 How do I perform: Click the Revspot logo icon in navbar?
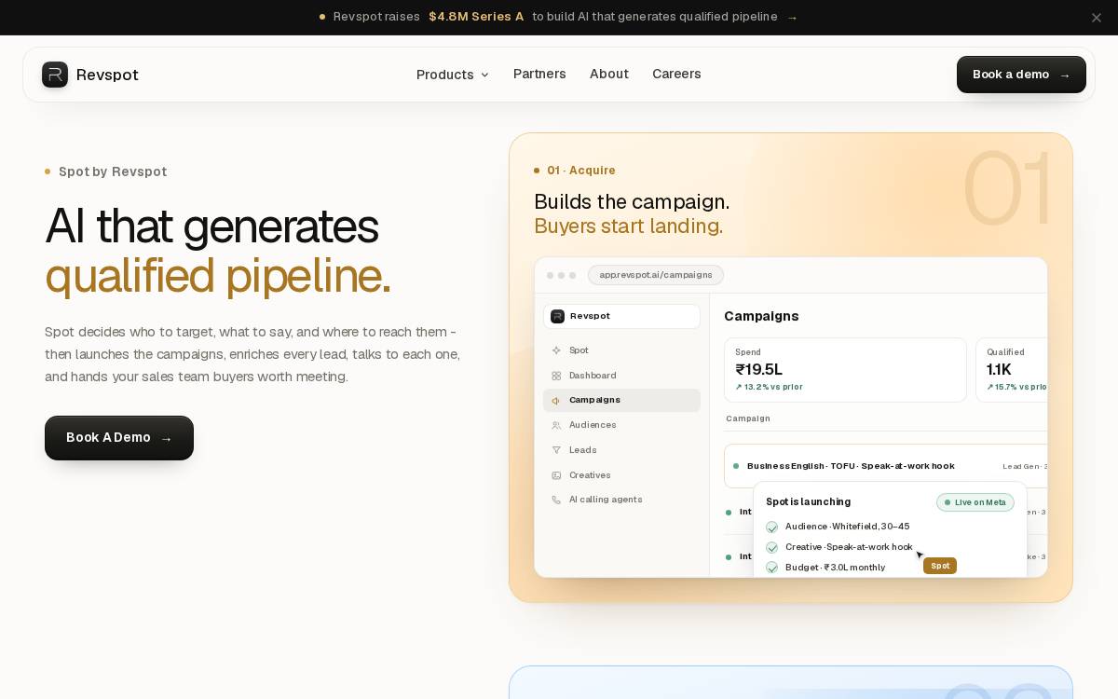pos(55,75)
